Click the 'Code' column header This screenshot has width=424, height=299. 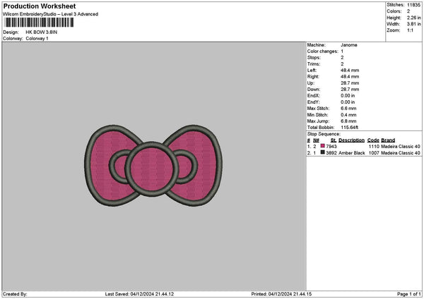click(x=373, y=140)
